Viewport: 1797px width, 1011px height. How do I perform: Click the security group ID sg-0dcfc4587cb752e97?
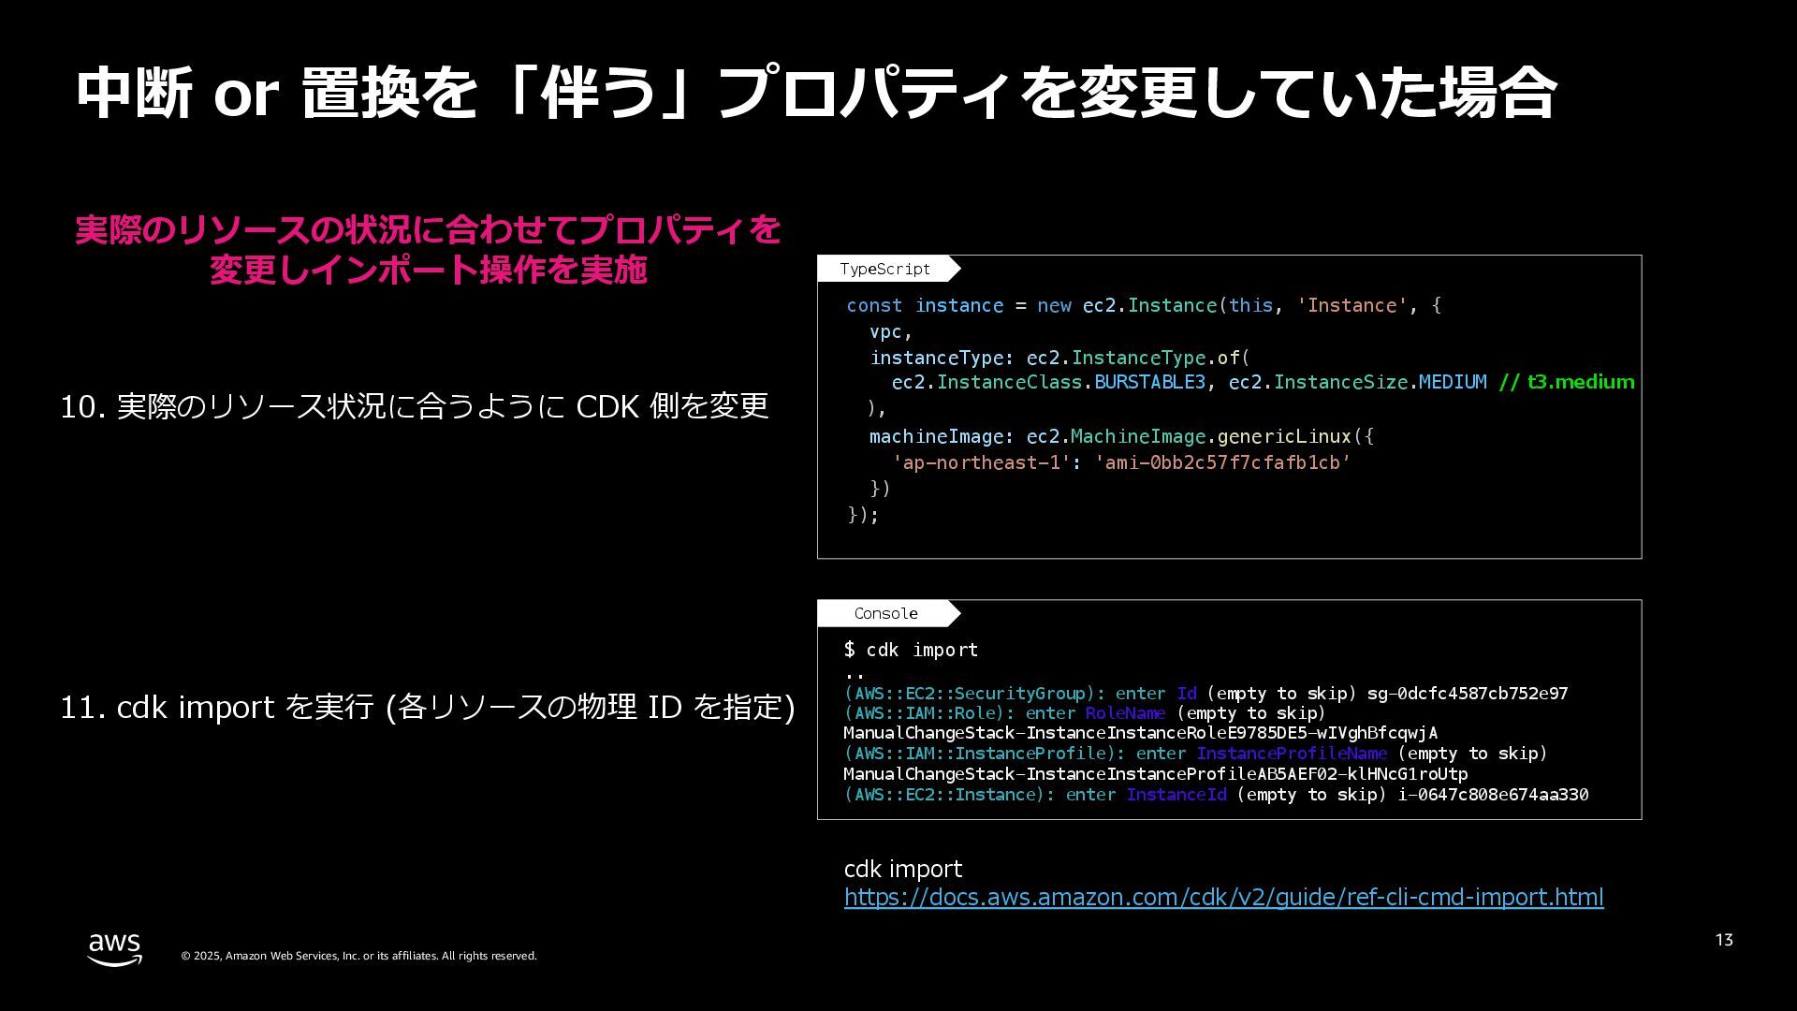1468,694
